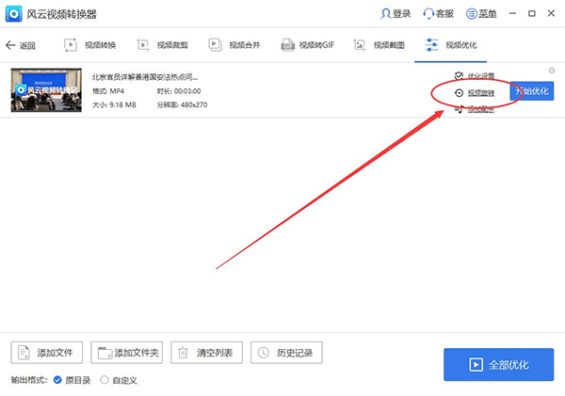This screenshot has width=565, height=396.
Task: Click the 添加文件夹 button
Action: tap(128, 353)
